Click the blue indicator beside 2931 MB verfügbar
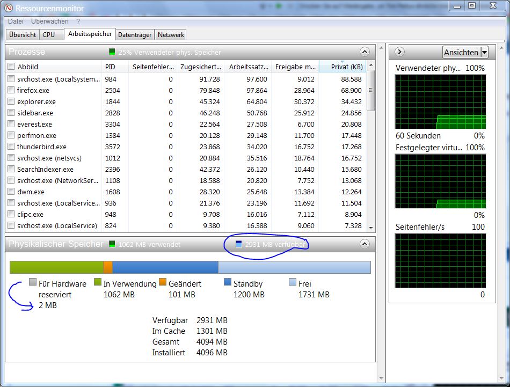Viewport: 510px width, 387px height. pyautogui.click(x=239, y=244)
